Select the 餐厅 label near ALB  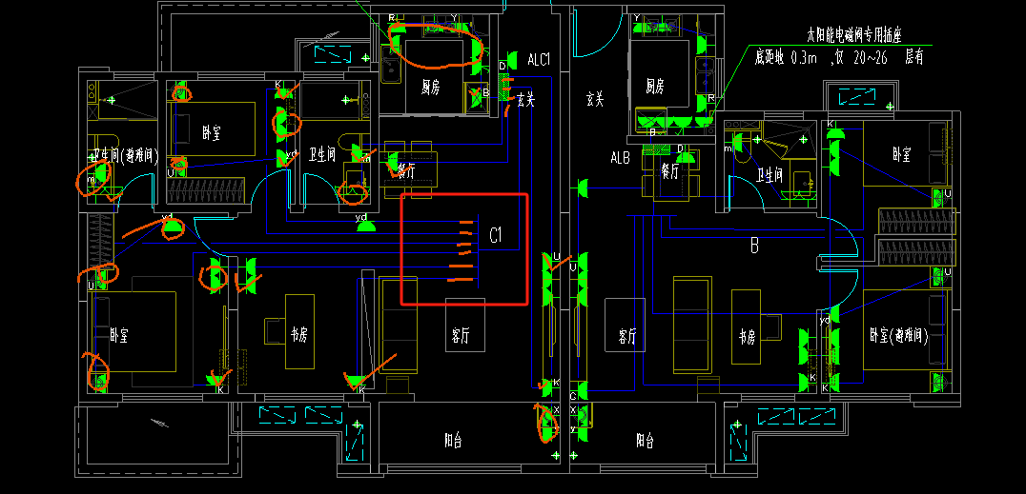tap(669, 172)
